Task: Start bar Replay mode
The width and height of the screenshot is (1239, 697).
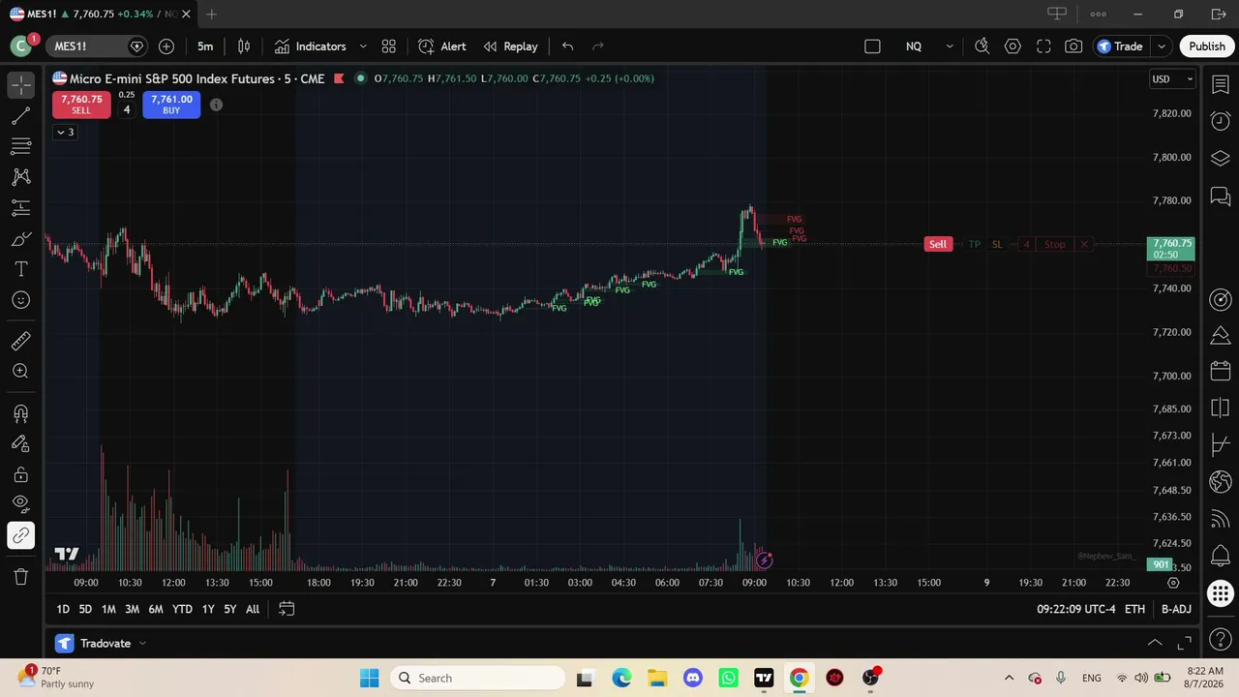Action: (510, 46)
